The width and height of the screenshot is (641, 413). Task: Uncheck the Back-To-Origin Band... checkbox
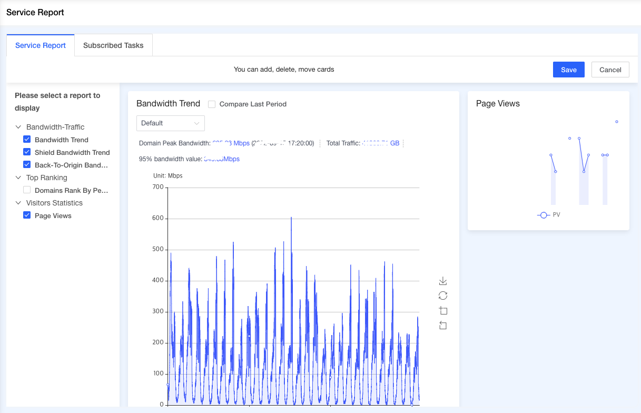click(x=27, y=165)
